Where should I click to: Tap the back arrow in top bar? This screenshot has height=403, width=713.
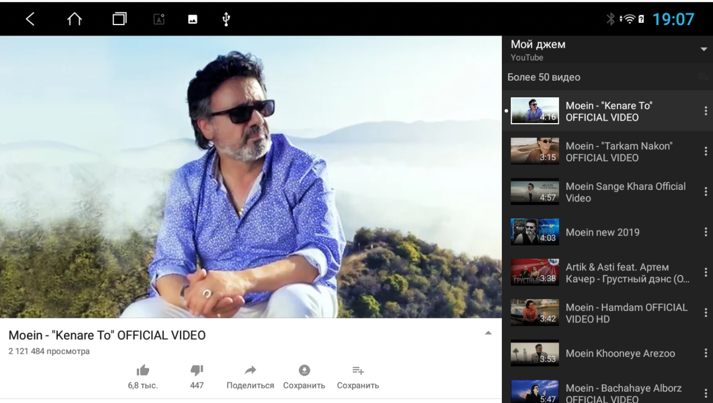pyautogui.click(x=30, y=19)
